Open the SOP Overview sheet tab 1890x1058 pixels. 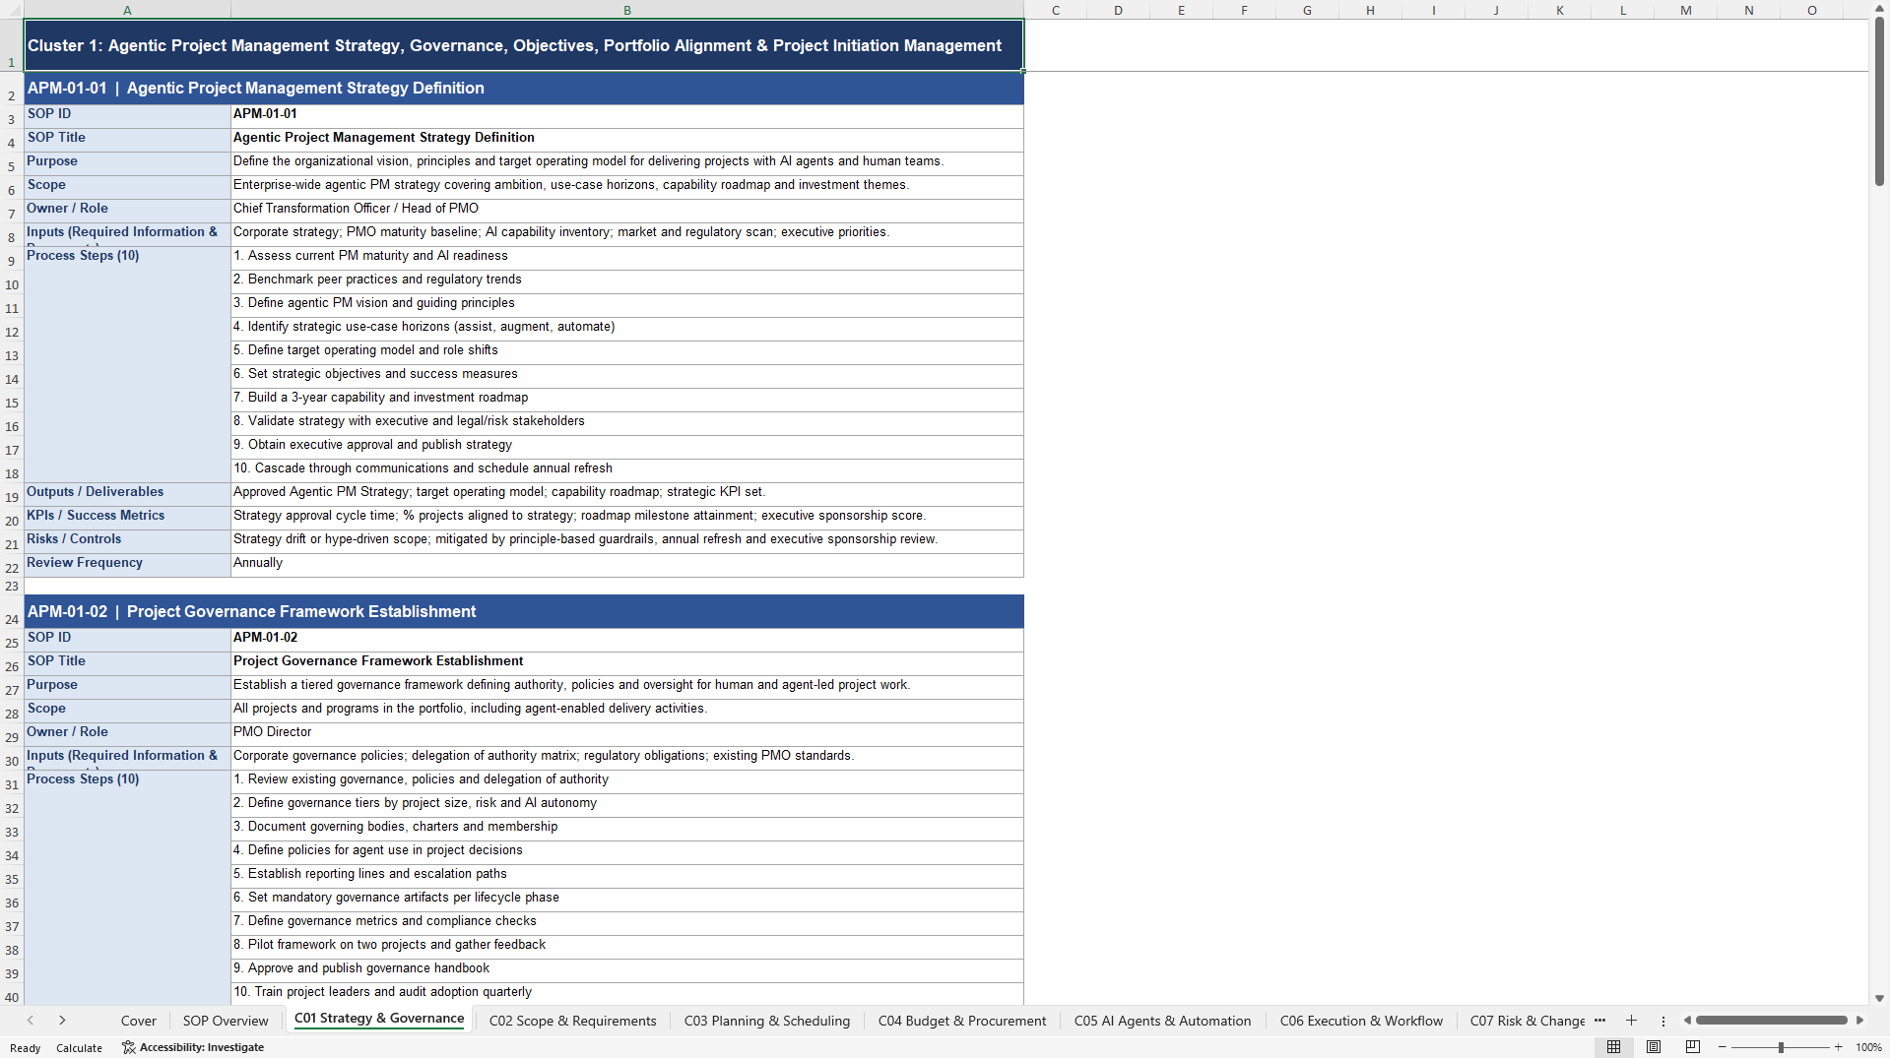point(226,1021)
